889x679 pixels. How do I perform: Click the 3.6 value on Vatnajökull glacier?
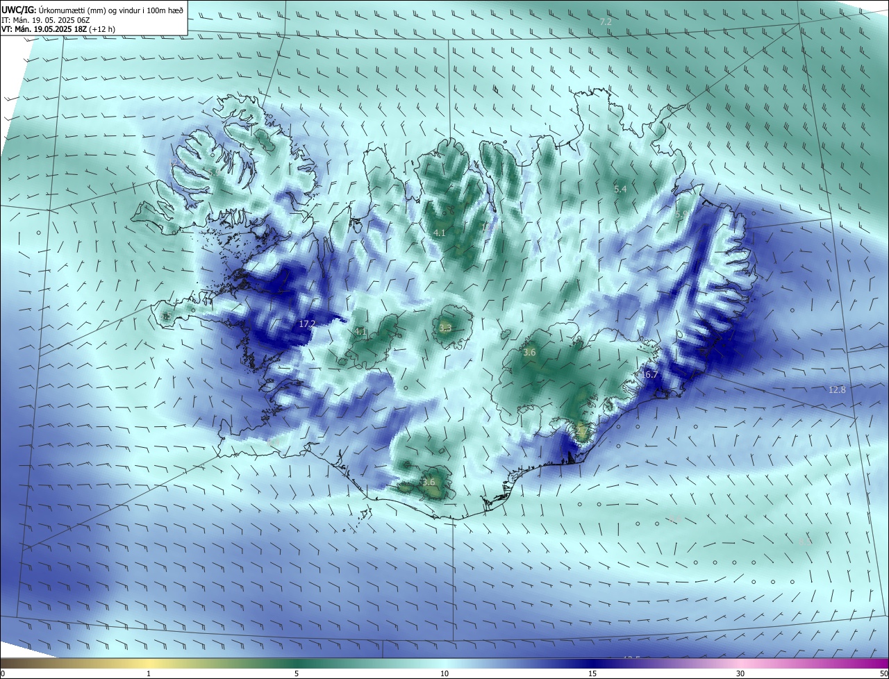529,353
